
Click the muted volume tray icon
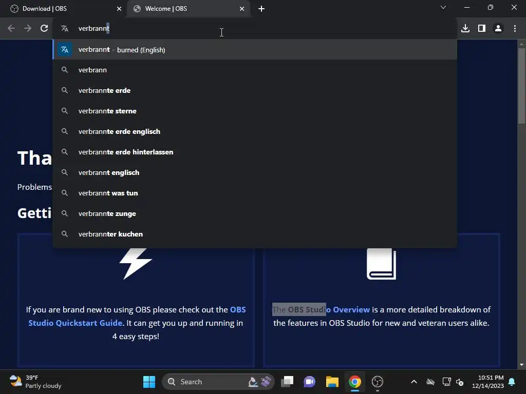[x=460, y=382]
